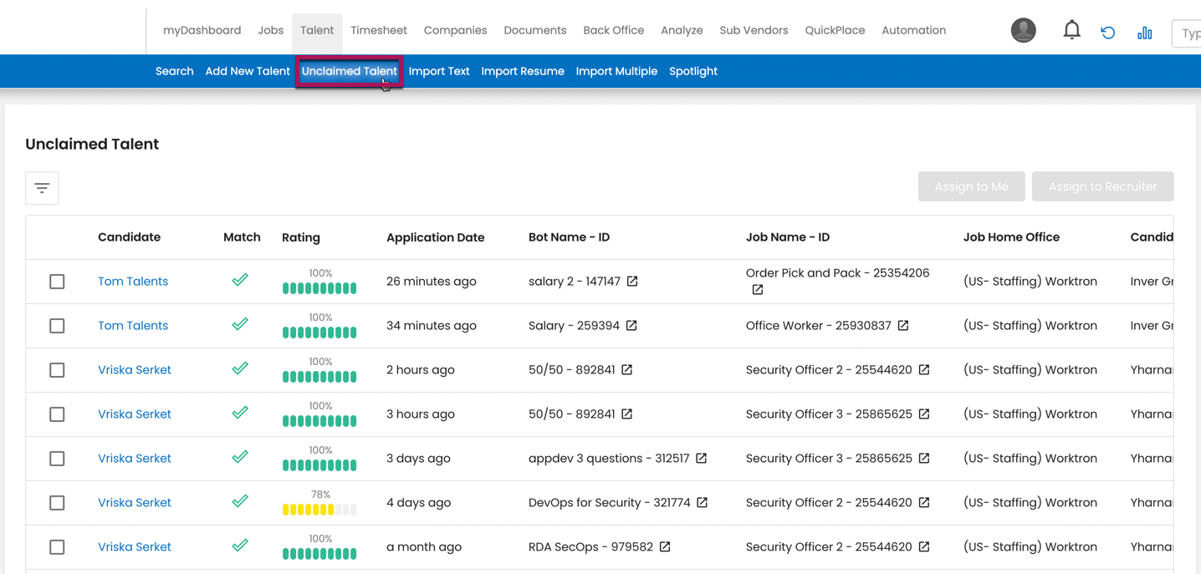Click the circular refresh arrow icon

[x=1108, y=33]
